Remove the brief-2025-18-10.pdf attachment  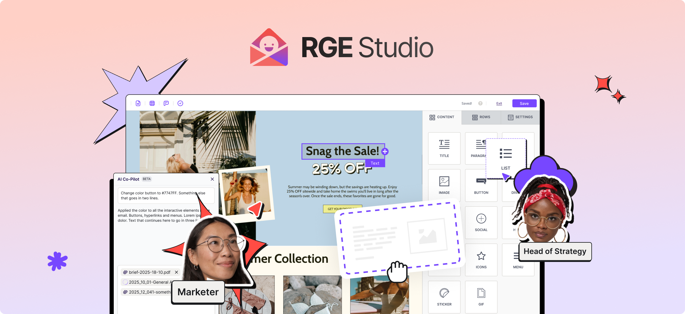click(x=177, y=272)
